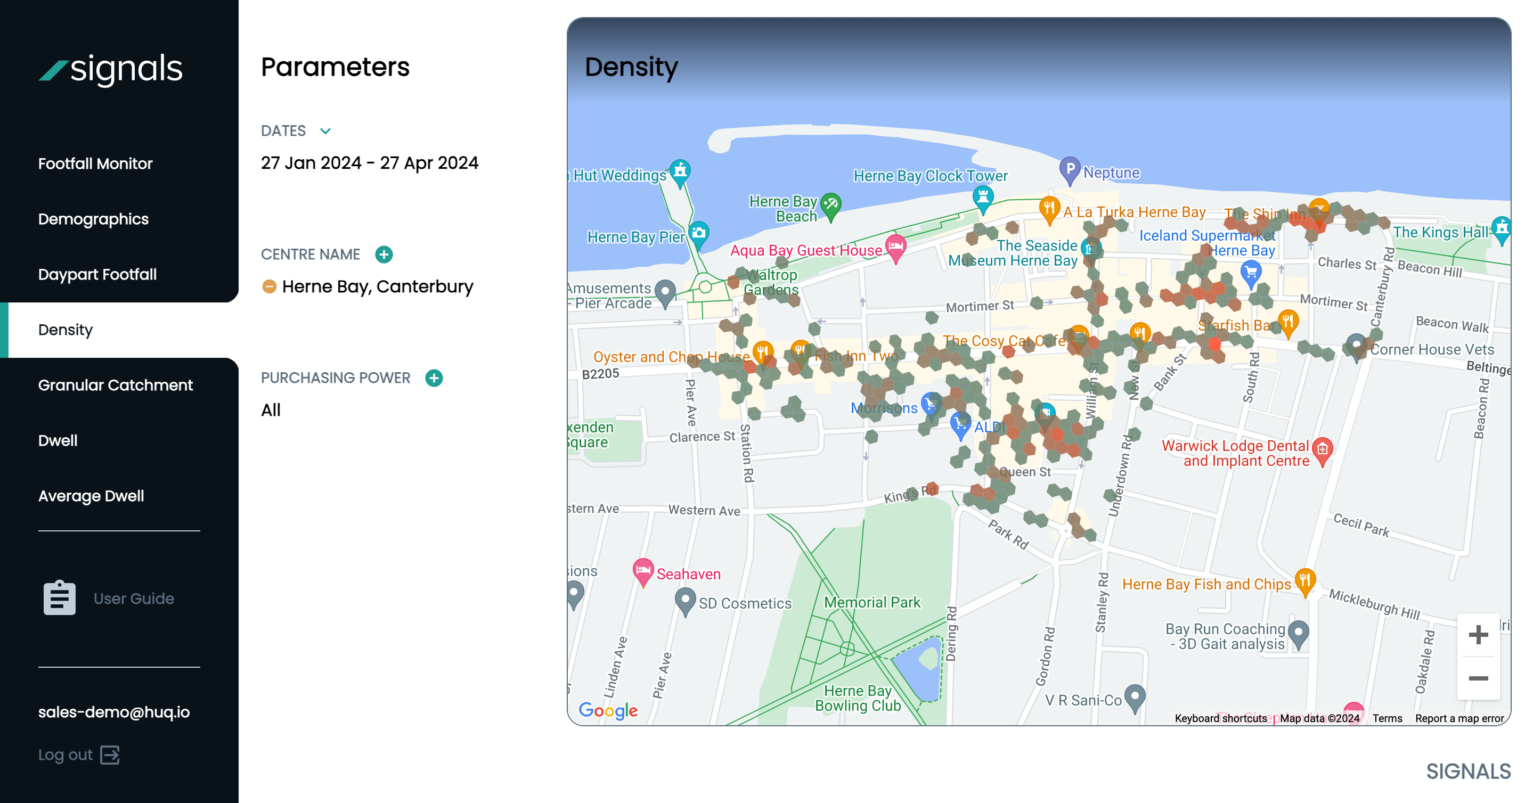Image resolution: width=1533 pixels, height=803 pixels.
Task: Add a centre name with plus icon
Action: pos(384,255)
